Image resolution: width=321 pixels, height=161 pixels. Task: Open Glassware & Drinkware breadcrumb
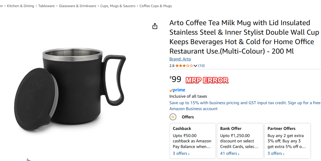(x=78, y=6)
